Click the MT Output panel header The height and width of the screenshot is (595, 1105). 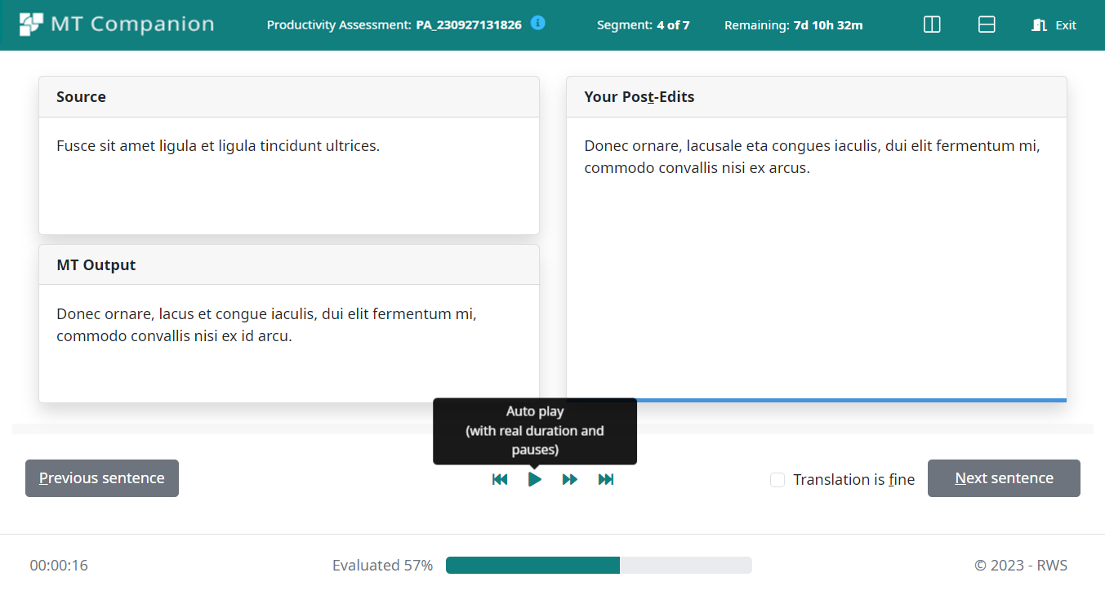[x=289, y=265]
